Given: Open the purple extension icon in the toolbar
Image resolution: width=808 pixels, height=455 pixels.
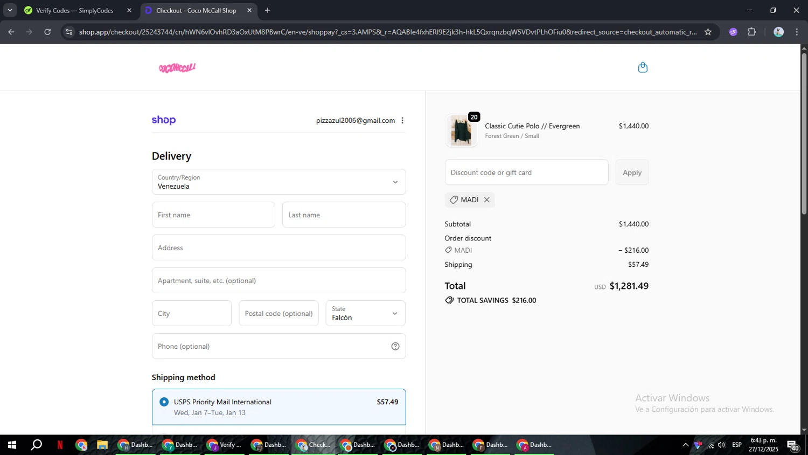Looking at the screenshot, I should click(733, 32).
